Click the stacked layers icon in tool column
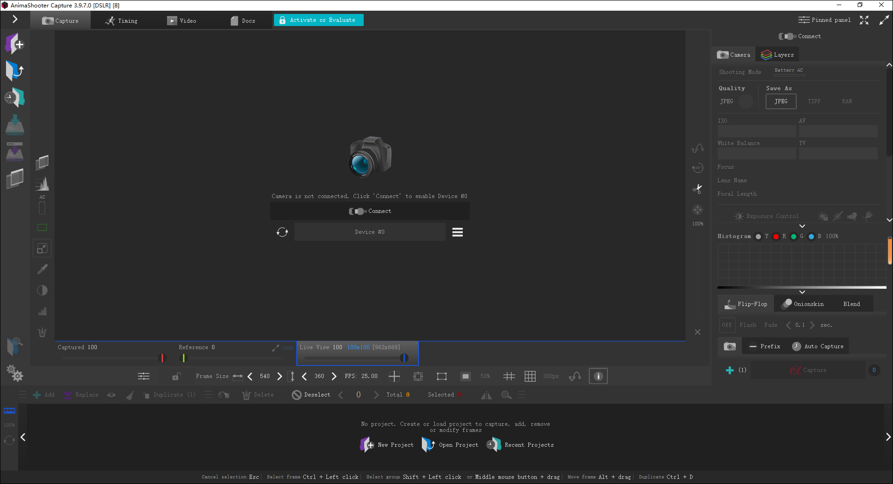 [x=42, y=162]
